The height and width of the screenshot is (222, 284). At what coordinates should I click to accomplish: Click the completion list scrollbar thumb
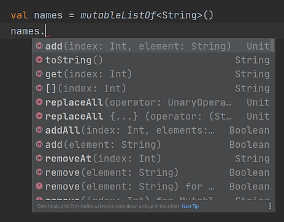272,45
